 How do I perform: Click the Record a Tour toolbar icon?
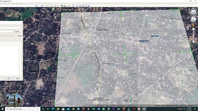tap(58, 6)
